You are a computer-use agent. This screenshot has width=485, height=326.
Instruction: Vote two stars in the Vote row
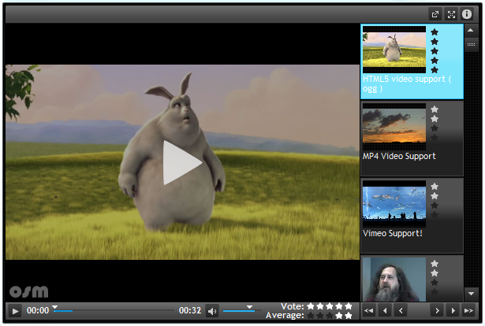click(x=320, y=306)
